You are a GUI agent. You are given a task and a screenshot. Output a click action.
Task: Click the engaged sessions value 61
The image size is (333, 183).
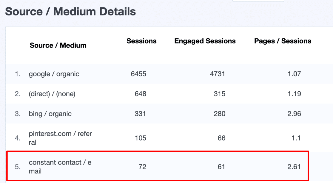click(x=220, y=167)
